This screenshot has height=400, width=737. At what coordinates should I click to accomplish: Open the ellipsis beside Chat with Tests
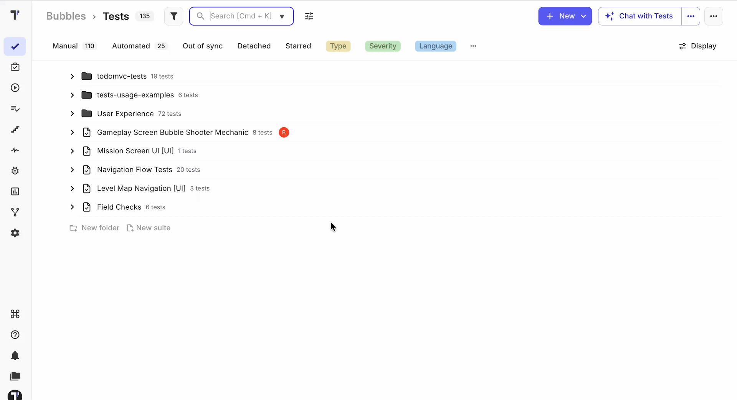pos(691,16)
